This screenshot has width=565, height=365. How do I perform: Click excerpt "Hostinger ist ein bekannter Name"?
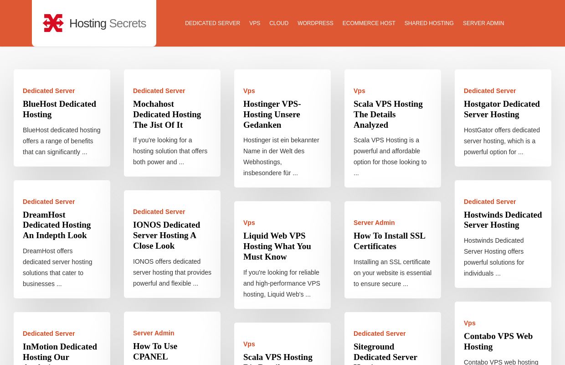281,156
